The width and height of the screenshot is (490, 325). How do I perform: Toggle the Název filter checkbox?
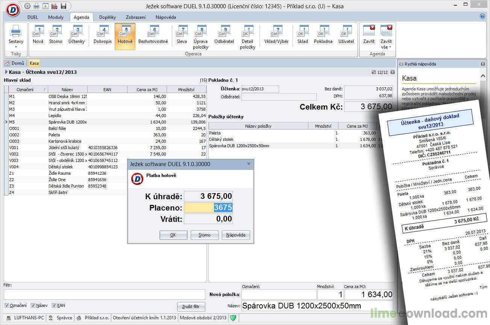coord(33,305)
